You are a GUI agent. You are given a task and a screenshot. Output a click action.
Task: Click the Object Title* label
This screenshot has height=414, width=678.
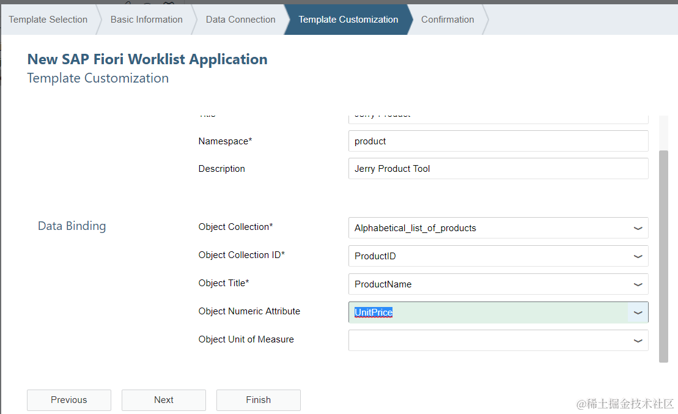[224, 283]
